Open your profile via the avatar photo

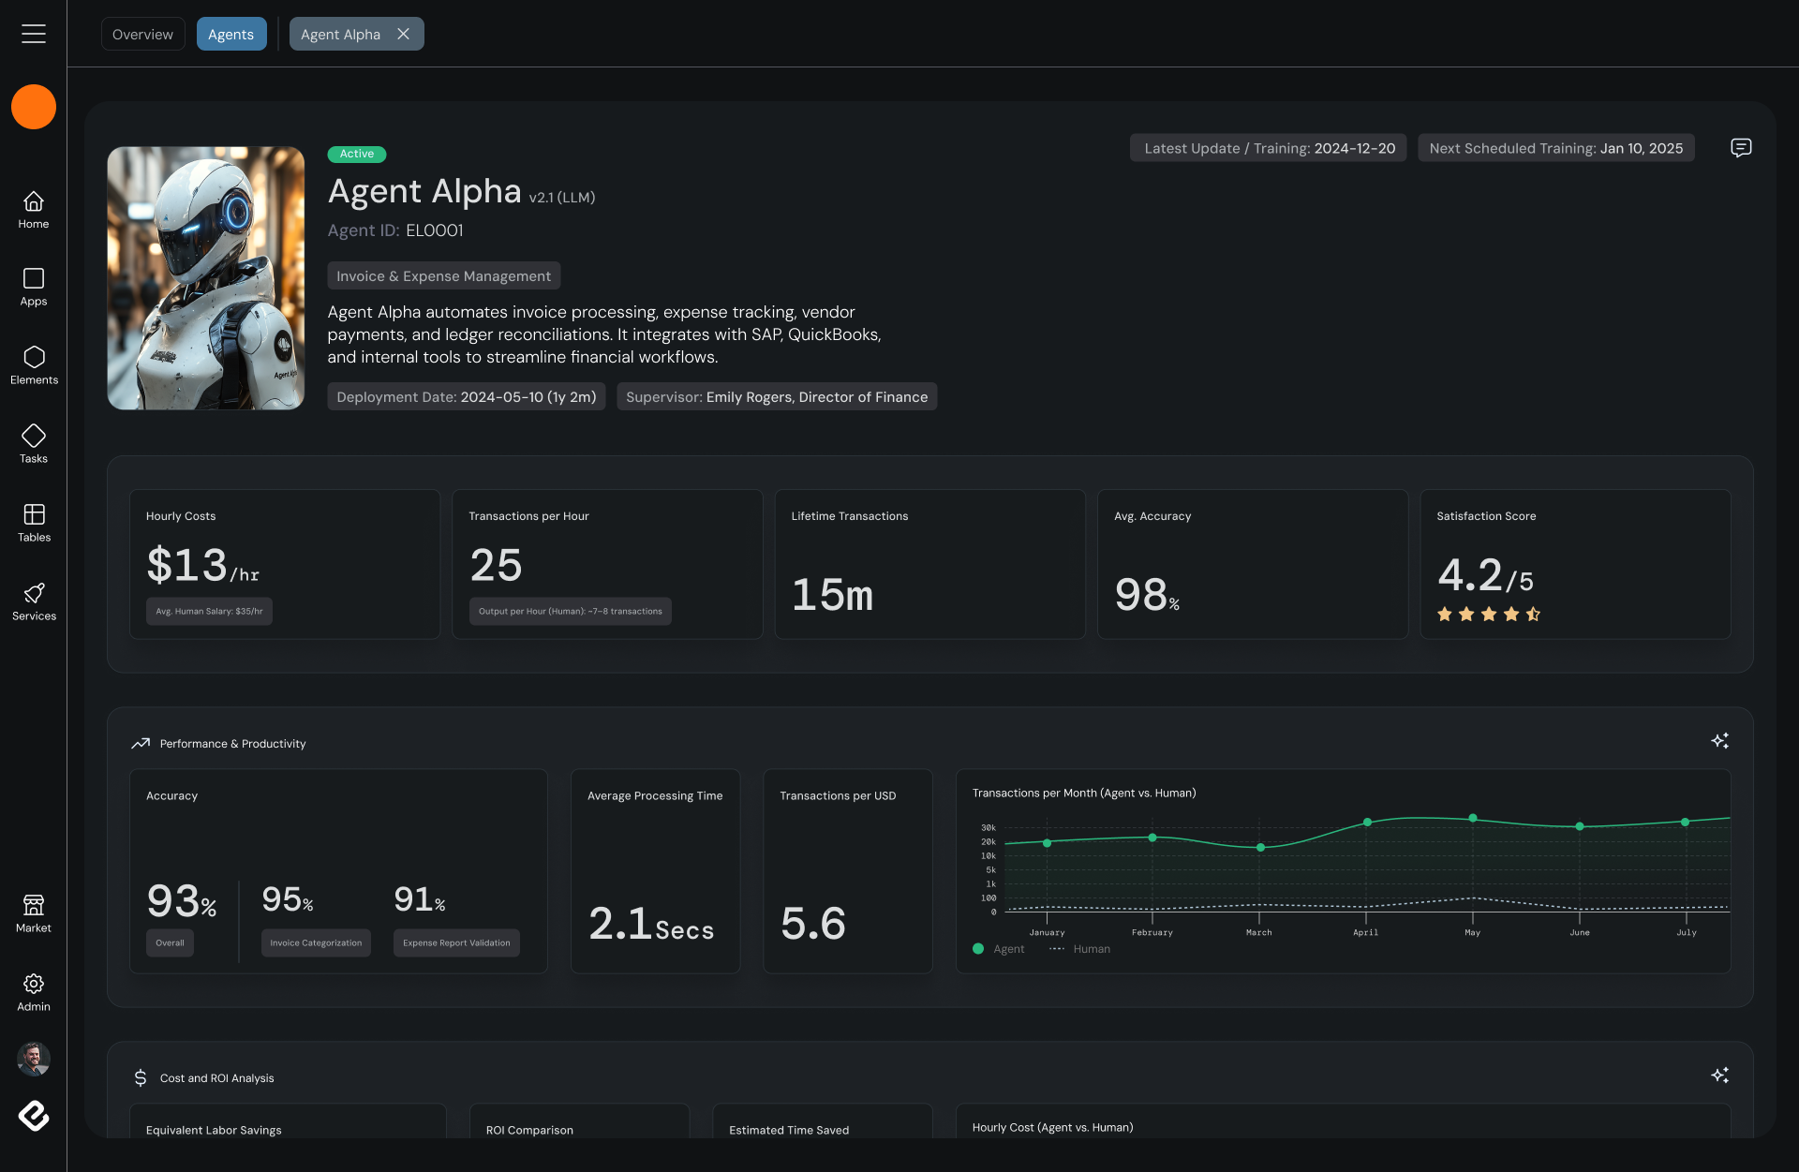[34, 1059]
